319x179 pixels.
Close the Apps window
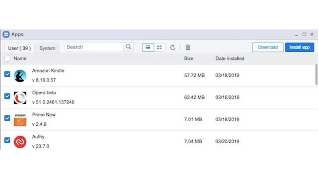click(312, 34)
